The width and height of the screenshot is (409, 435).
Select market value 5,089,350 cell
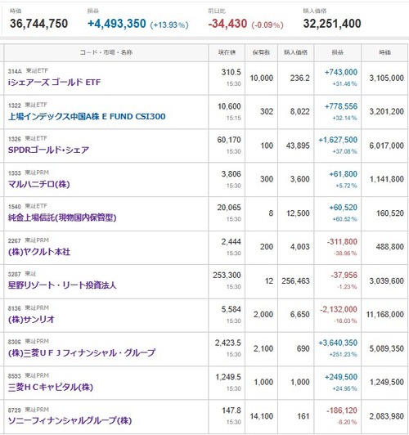(386, 348)
